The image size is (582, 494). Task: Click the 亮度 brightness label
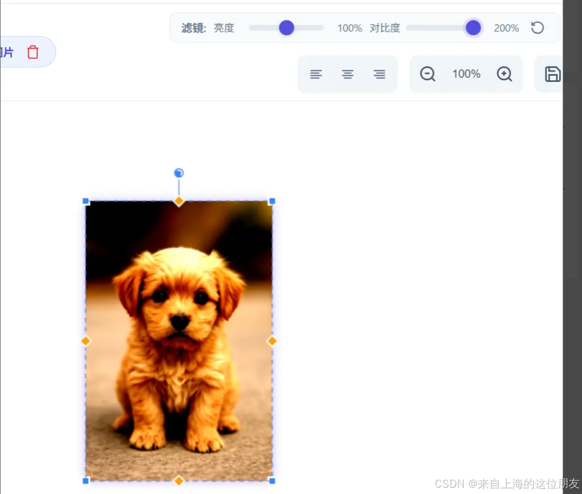(224, 28)
